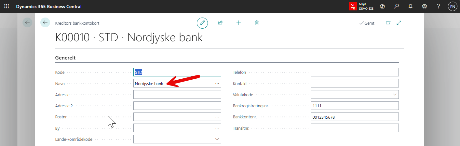Open the By field lookup ellipsis
The height and width of the screenshot is (146, 460).
217,128
